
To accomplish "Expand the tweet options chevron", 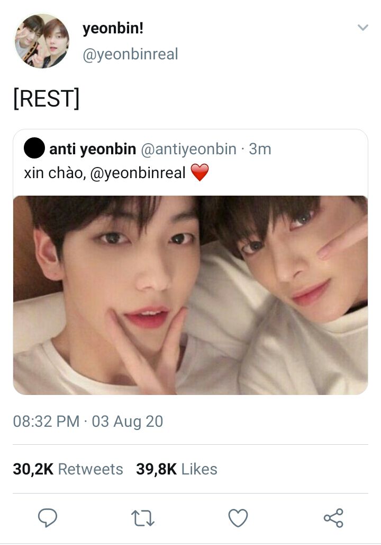I will click(362, 28).
